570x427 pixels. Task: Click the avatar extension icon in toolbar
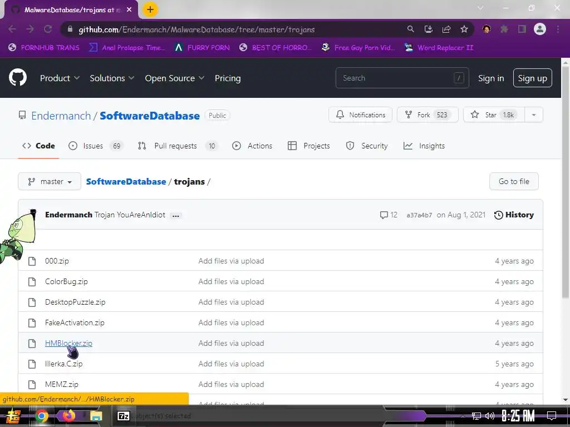point(487,29)
